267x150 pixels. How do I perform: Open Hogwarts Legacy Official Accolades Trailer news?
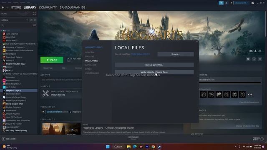tap(108, 128)
